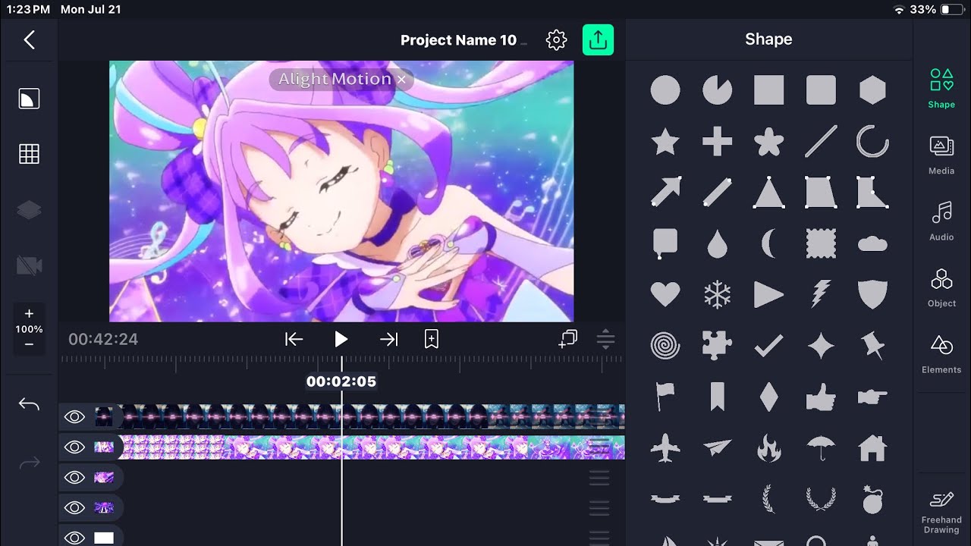Open the Object tab

[941, 287]
